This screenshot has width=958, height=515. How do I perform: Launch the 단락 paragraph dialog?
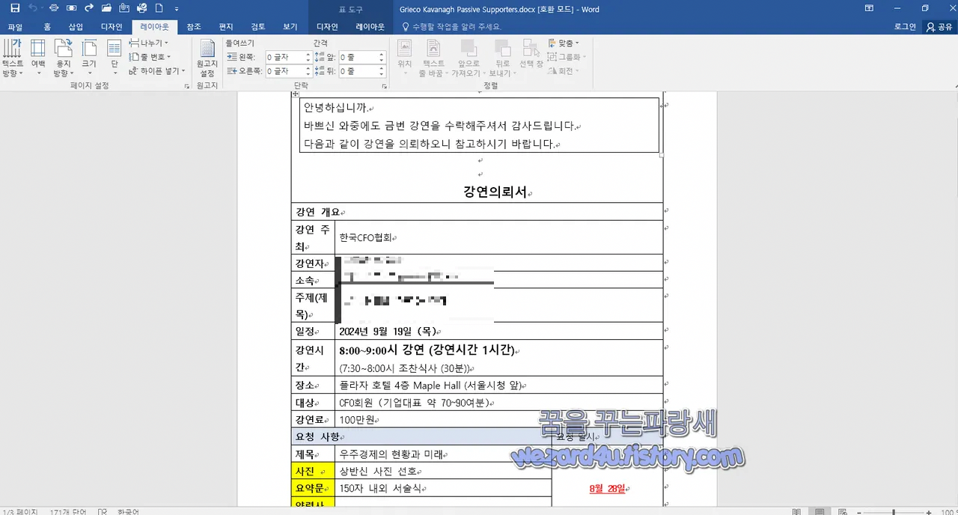click(x=383, y=87)
